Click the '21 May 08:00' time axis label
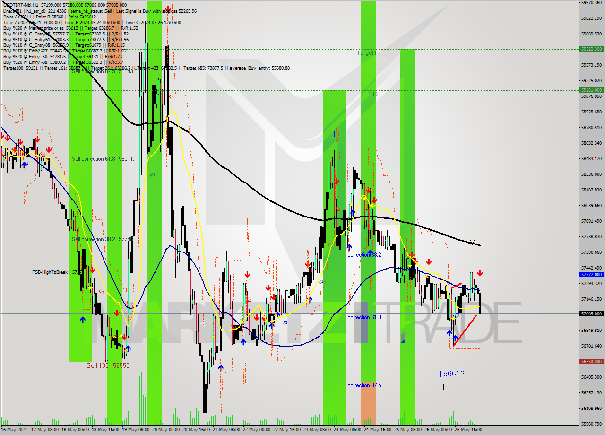Viewport: 605px width, 435px height. pyautogui.click(x=227, y=430)
